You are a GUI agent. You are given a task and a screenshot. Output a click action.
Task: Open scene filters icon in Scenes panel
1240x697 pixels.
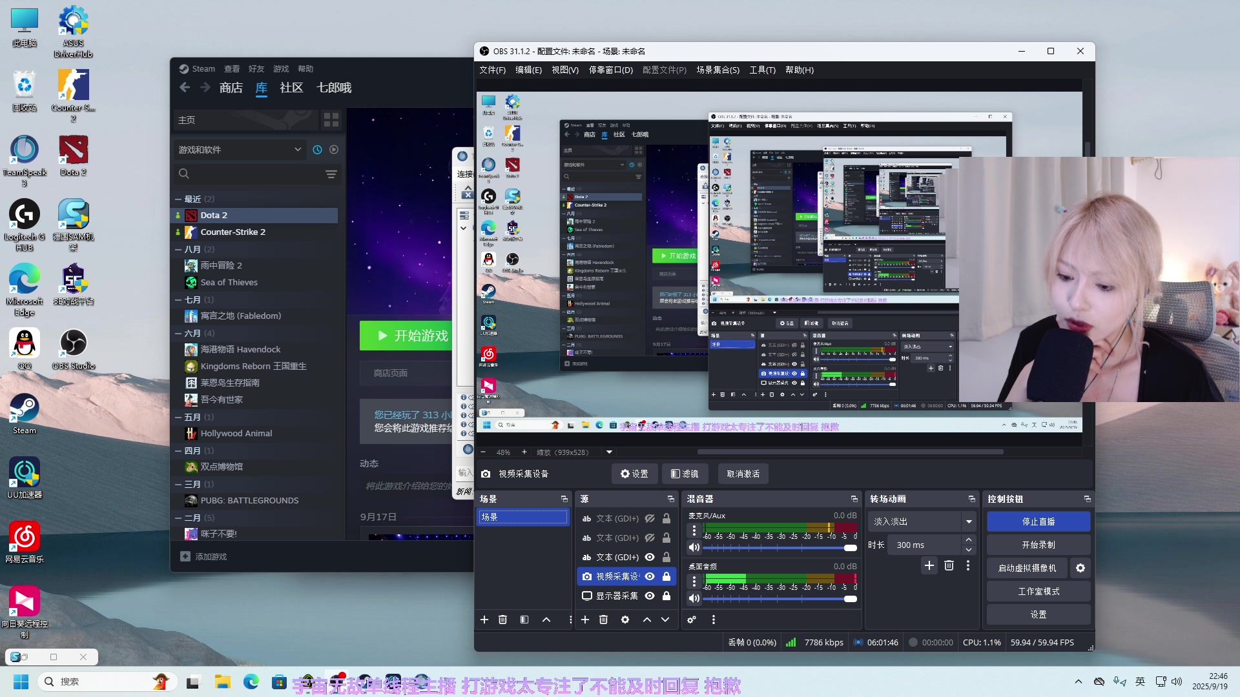pyautogui.click(x=524, y=620)
